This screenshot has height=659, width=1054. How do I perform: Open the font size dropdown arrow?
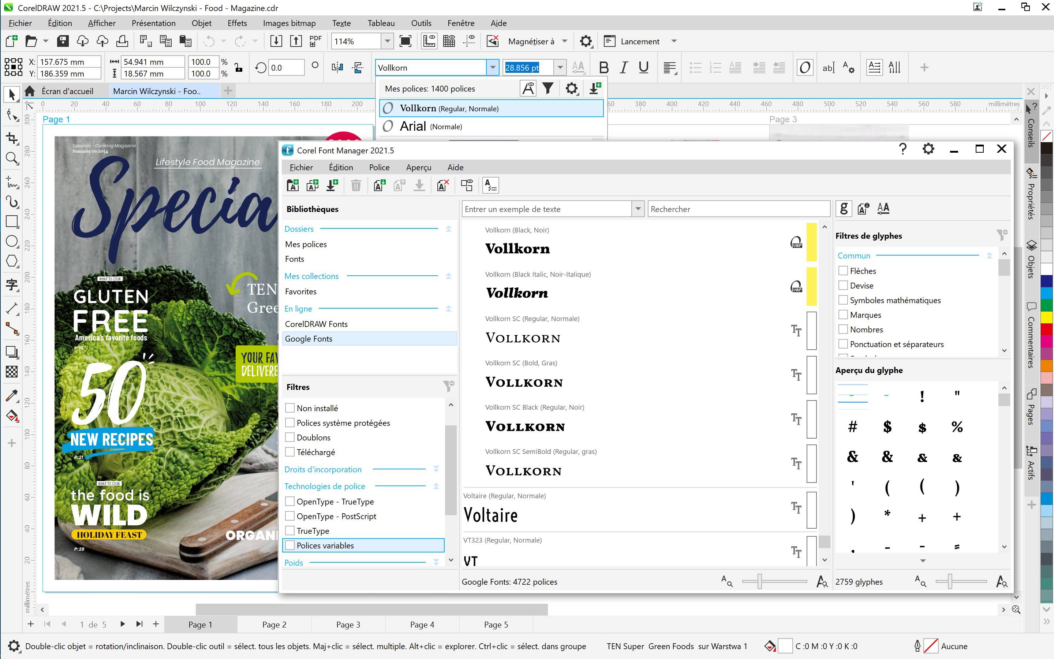pos(560,68)
